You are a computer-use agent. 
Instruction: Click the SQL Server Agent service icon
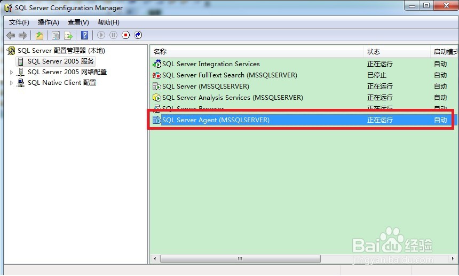pos(157,120)
